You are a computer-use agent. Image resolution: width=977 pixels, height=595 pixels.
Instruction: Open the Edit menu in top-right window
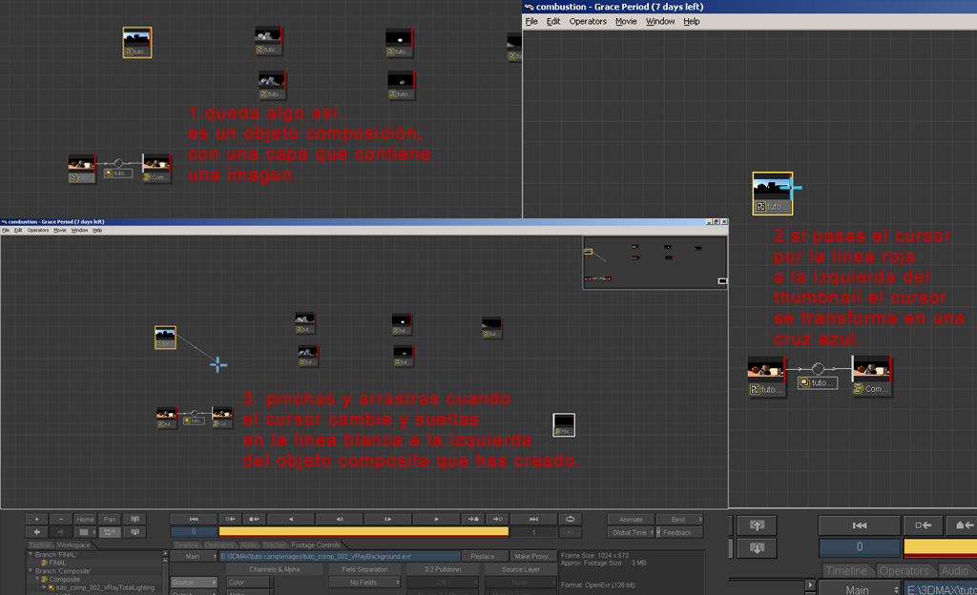coord(553,21)
